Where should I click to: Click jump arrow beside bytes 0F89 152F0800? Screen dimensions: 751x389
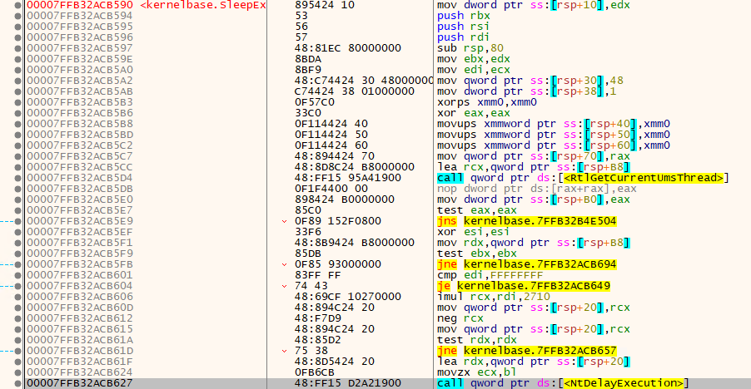[x=284, y=221]
